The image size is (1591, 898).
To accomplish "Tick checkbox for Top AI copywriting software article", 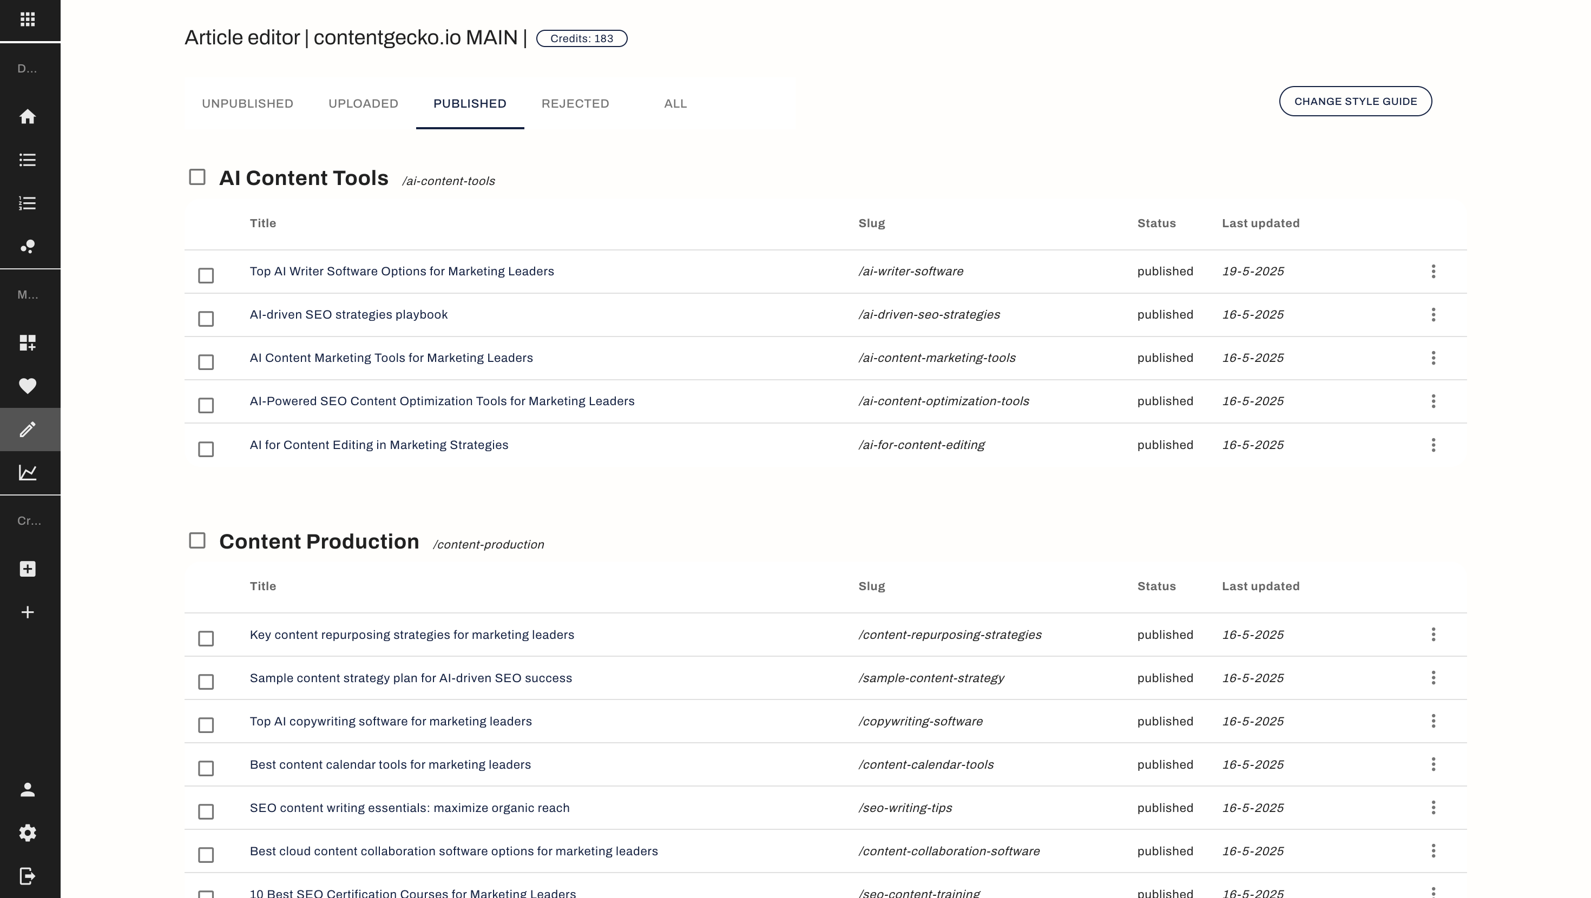I will coord(206,725).
